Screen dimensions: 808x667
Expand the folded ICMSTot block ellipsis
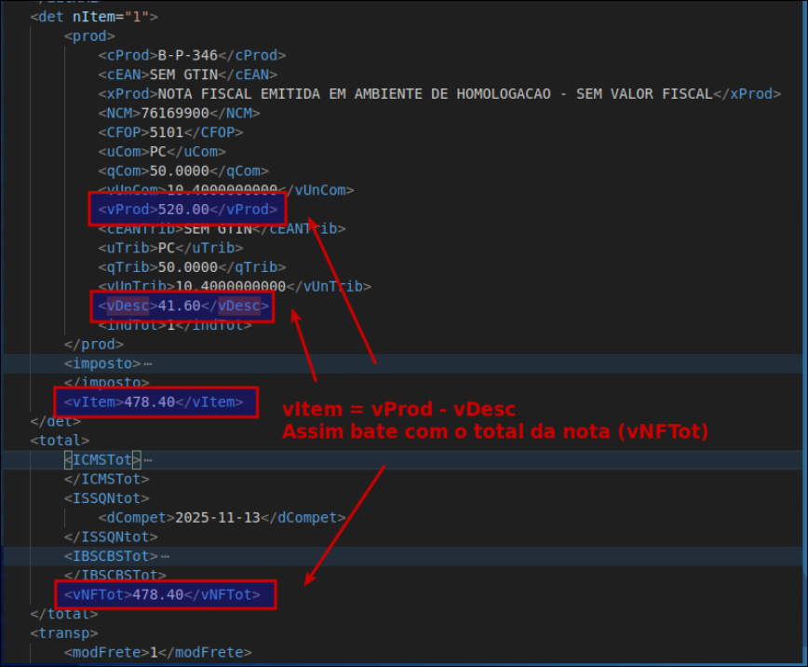coord(148,460)
